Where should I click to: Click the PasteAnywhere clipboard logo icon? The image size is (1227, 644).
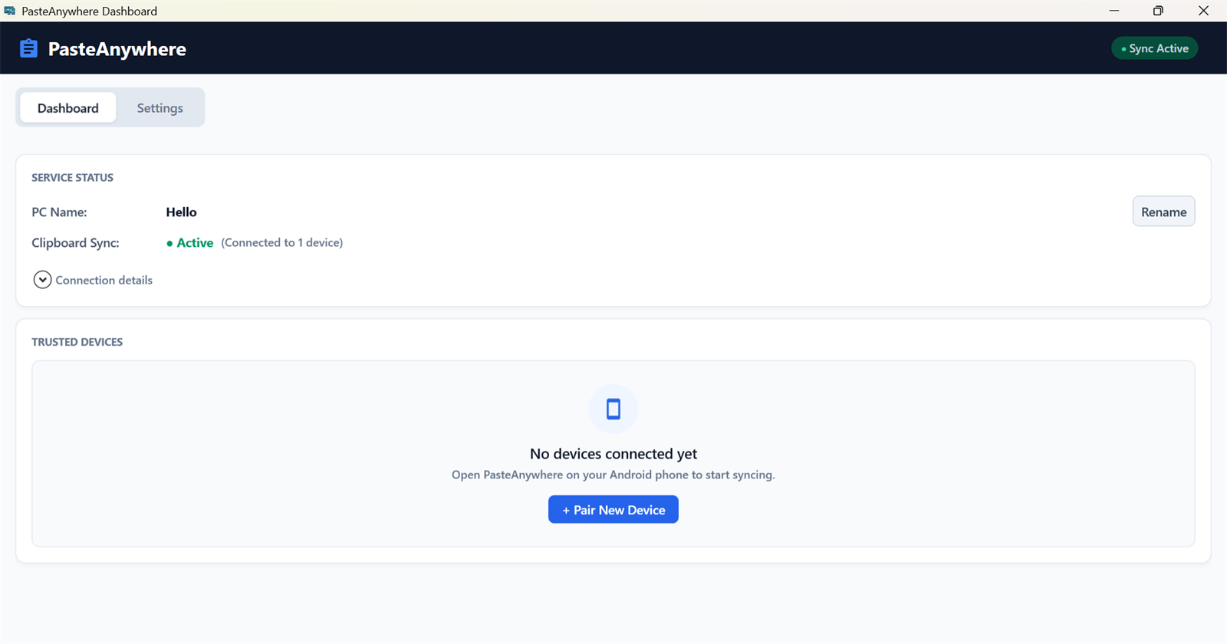[28, 48]
